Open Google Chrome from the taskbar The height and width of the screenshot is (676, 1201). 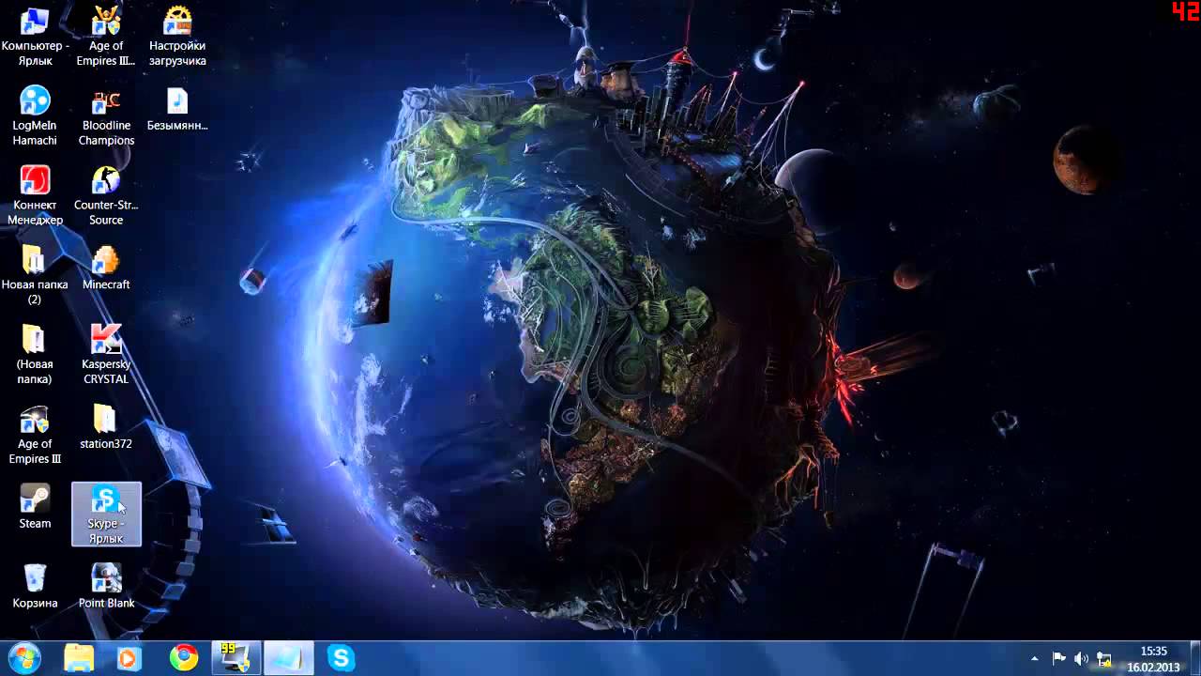pyautogui.click(x=183, y=658)
